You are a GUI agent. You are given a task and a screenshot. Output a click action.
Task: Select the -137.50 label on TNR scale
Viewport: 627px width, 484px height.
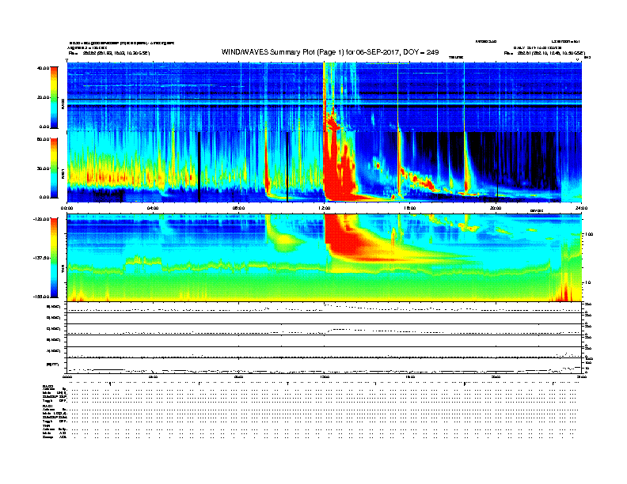41,258
